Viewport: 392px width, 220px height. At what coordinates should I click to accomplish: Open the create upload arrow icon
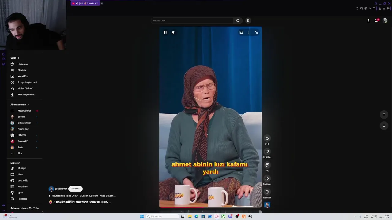point(369,20)
